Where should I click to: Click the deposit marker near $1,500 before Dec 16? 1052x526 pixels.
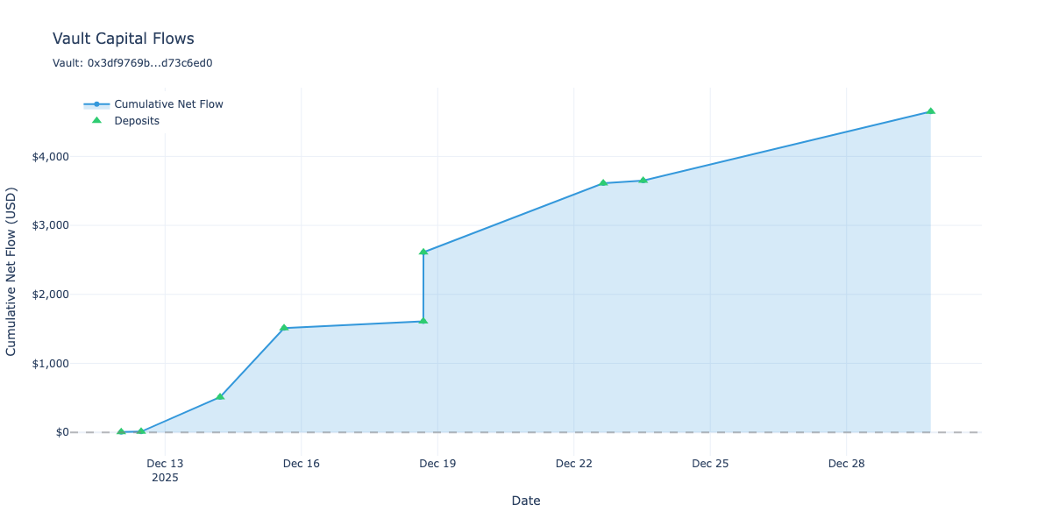coord(284,328)
